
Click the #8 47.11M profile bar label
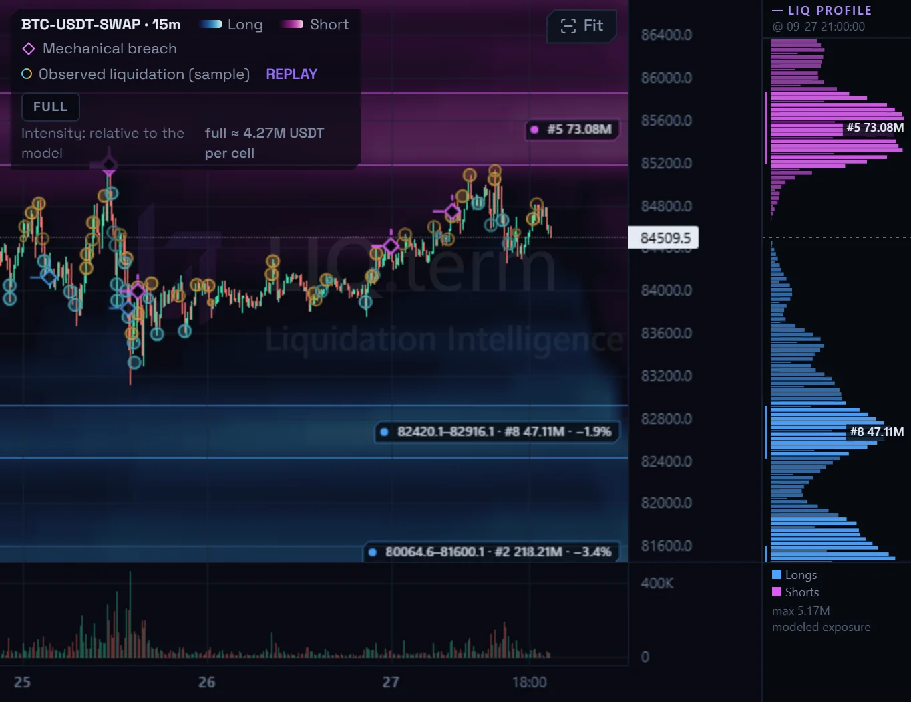(877, 432)
